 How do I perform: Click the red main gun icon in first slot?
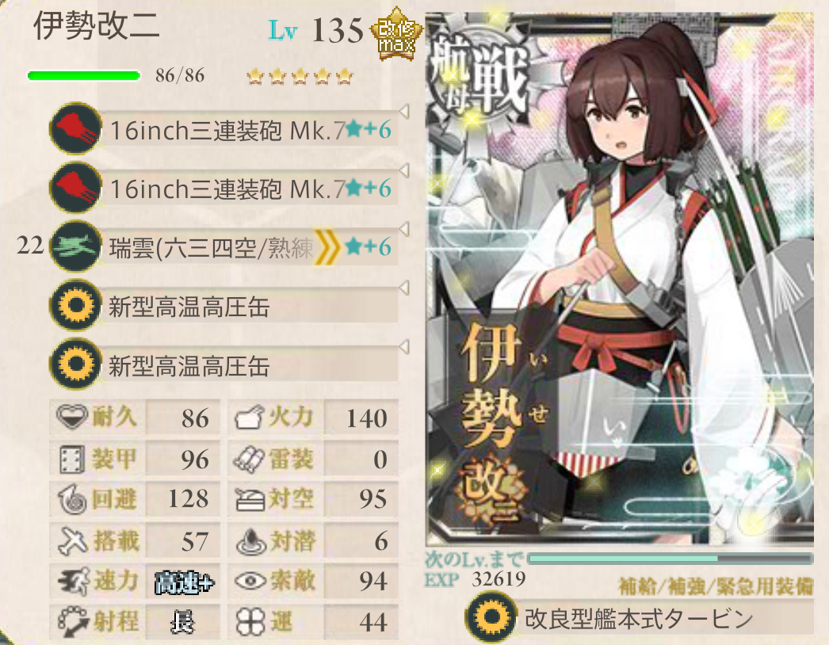[74, 129]
